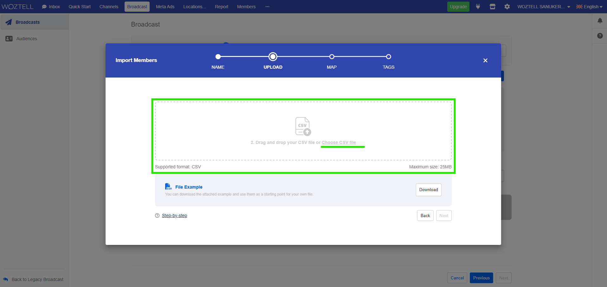Select the Audiences sidebar item
The width and height of the screenshot is (607, 287).
pyautogui.click(x=27, y=38)
